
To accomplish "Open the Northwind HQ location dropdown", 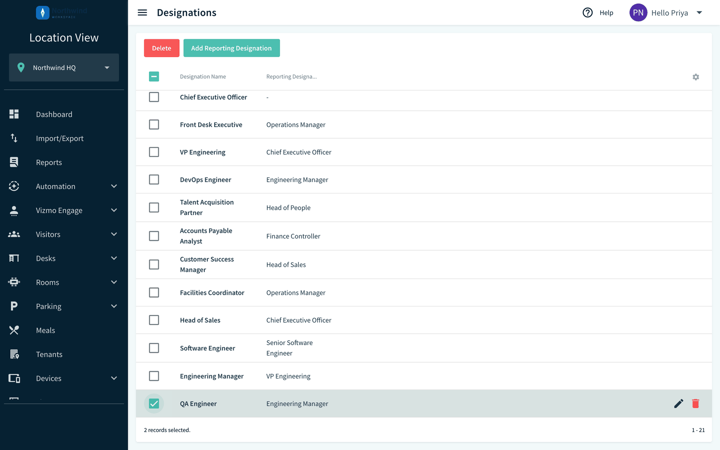I will tap(64, 67).
